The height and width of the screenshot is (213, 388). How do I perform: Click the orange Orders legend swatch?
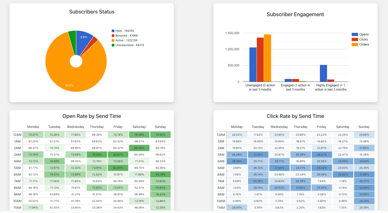tap(355, 45)
